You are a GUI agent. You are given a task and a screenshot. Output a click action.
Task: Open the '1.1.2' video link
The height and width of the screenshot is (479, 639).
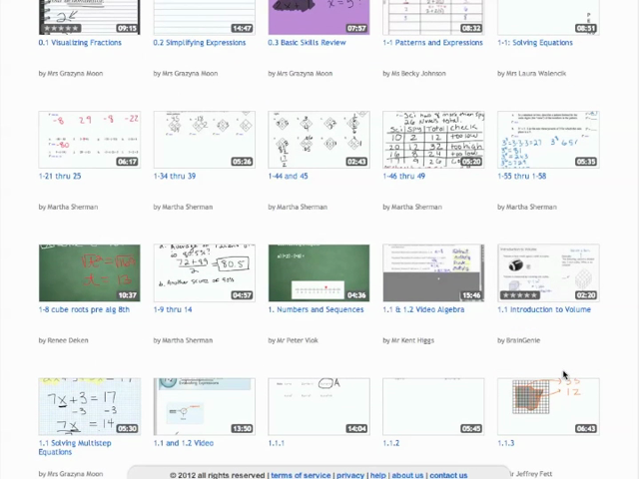pyautogui.click(x=391, y=443)
